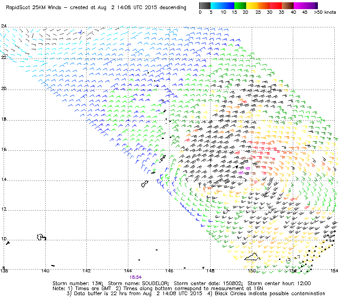The width and height of the screenshot is (338, 297).
Task: Click longitude label '146' on the bottom axis
Action: (x=169, y=270)
